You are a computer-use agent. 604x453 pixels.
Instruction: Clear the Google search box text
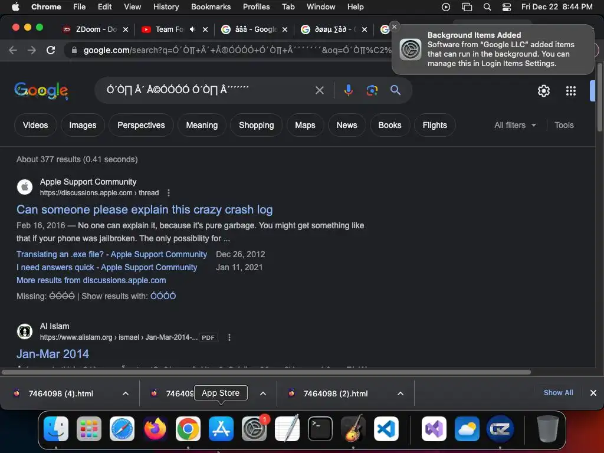click(319, 90)
